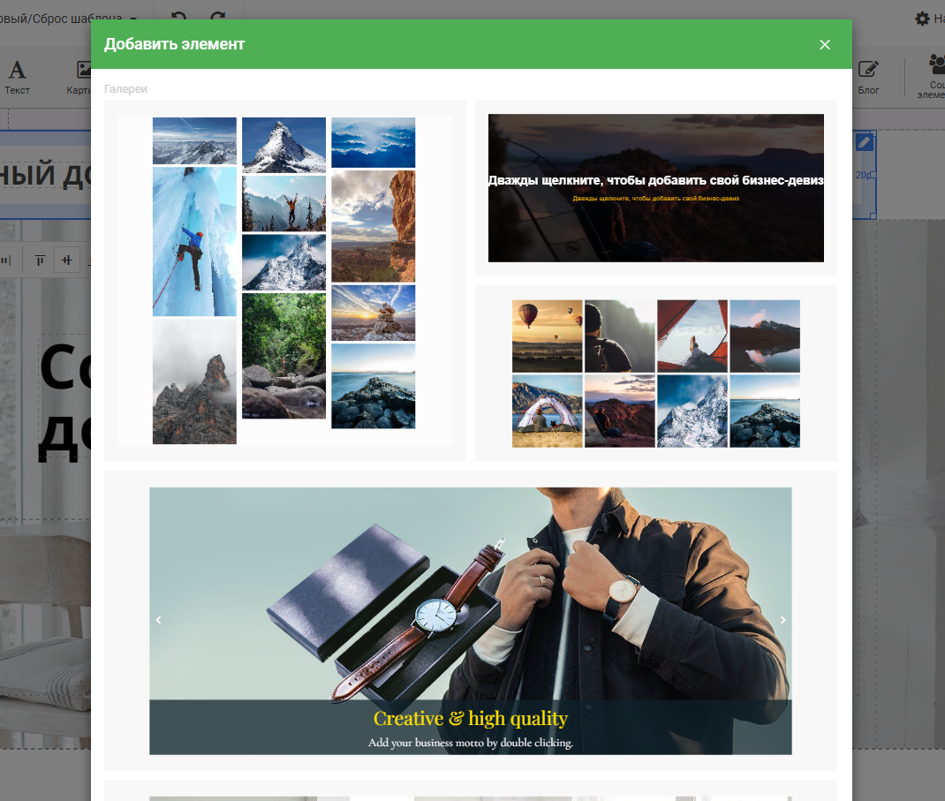This screenshot has height=801, width=945.
Task: Close the Добавить элемент dialog
Action: 825,45
